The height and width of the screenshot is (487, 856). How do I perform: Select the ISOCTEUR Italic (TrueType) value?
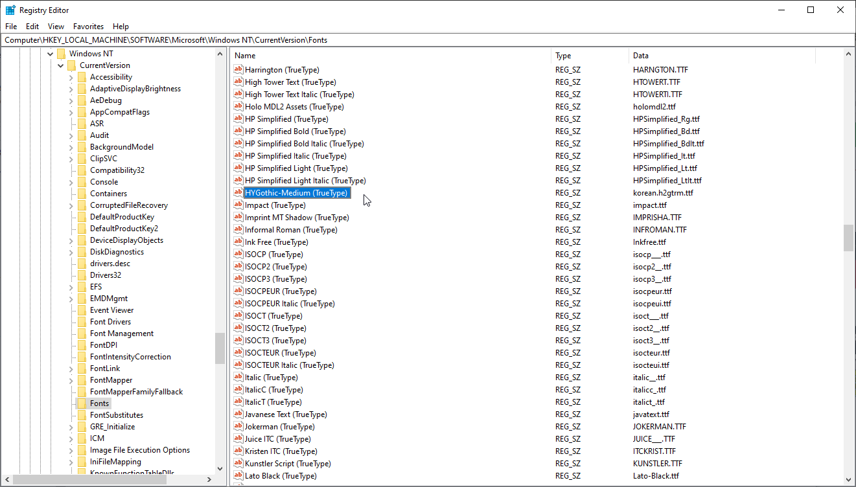tap(289, 365)
